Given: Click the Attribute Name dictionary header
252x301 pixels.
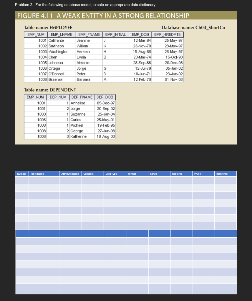Looking at the screenshot, I should (x=71, y=174).
